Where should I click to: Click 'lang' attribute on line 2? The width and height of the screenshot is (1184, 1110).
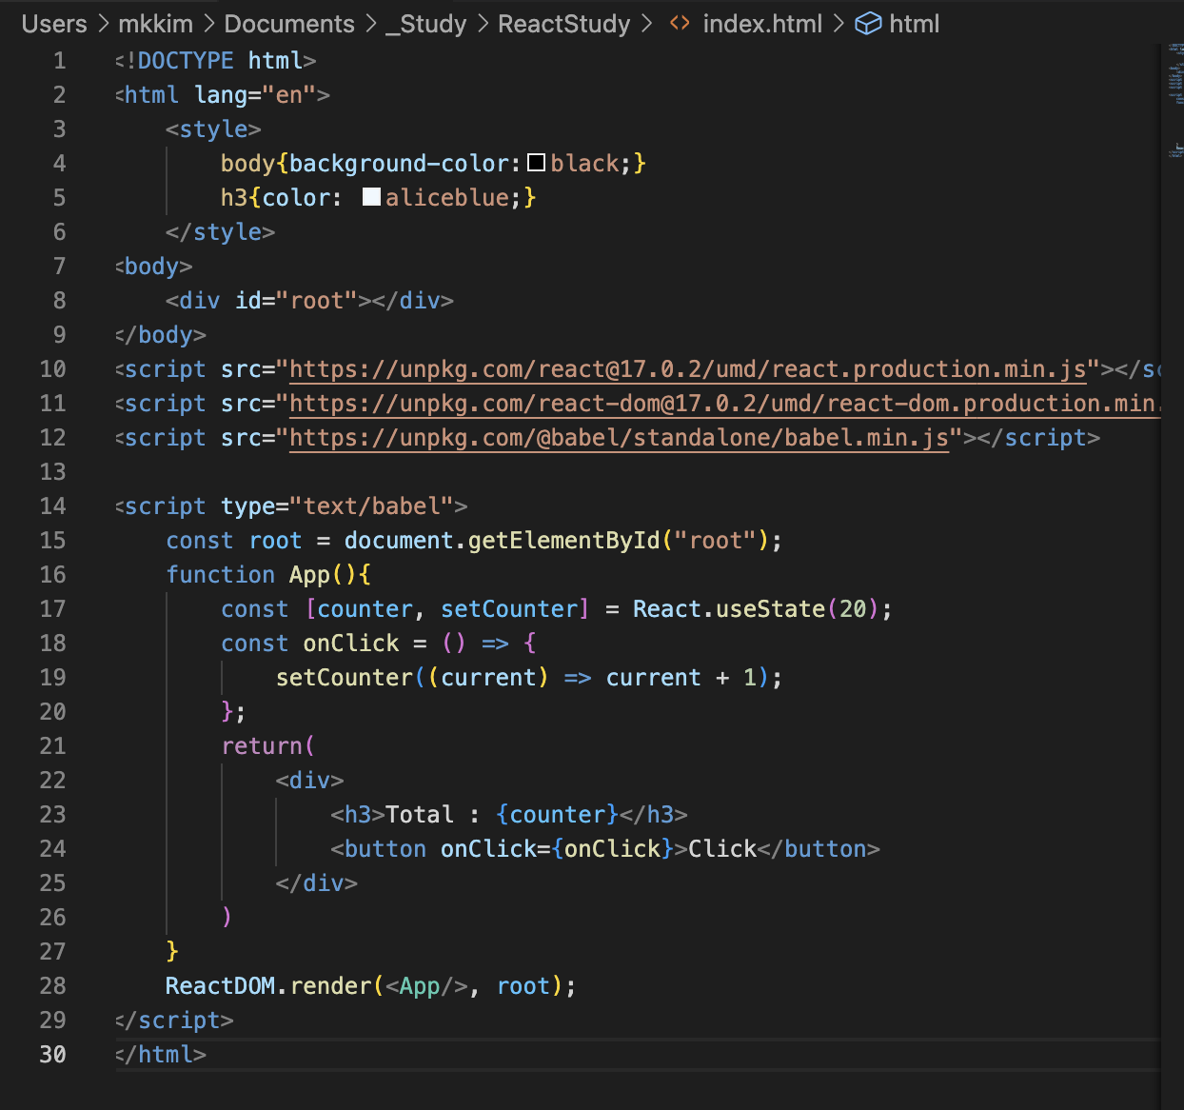221,95
